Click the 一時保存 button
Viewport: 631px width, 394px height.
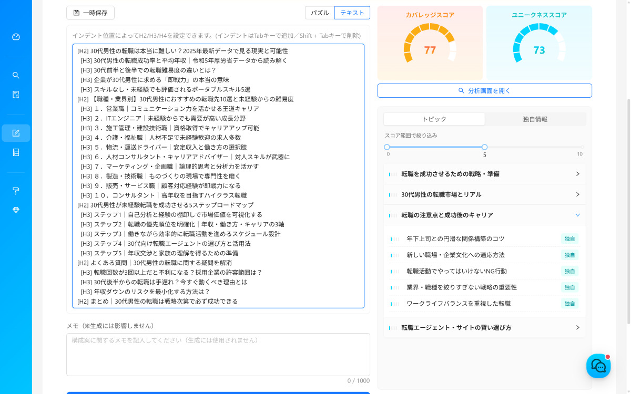click(x=90, y=13)
